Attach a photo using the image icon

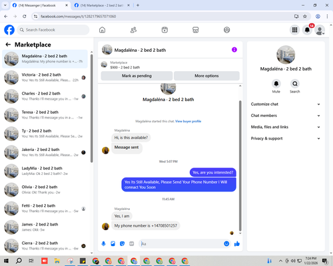113,244
